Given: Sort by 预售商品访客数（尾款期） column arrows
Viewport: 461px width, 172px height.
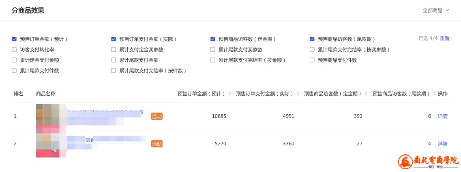Looking at the screenshot, I should point(434,94).
